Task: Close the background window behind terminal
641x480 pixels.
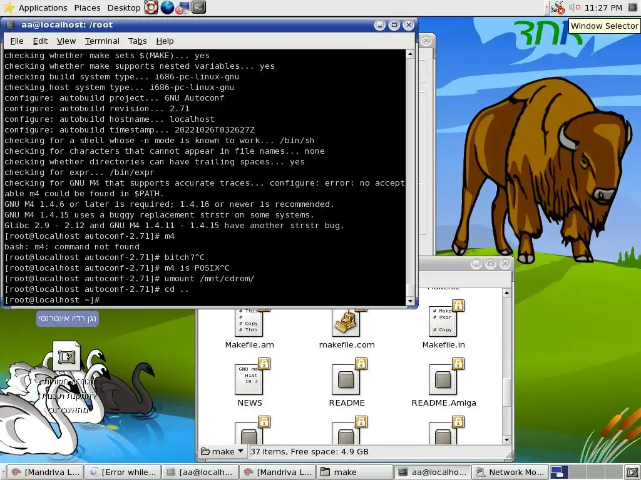Action: (x=426, y=41)
